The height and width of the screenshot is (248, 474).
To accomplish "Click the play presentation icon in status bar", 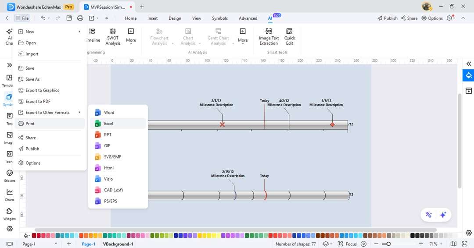I will [364, 244].
